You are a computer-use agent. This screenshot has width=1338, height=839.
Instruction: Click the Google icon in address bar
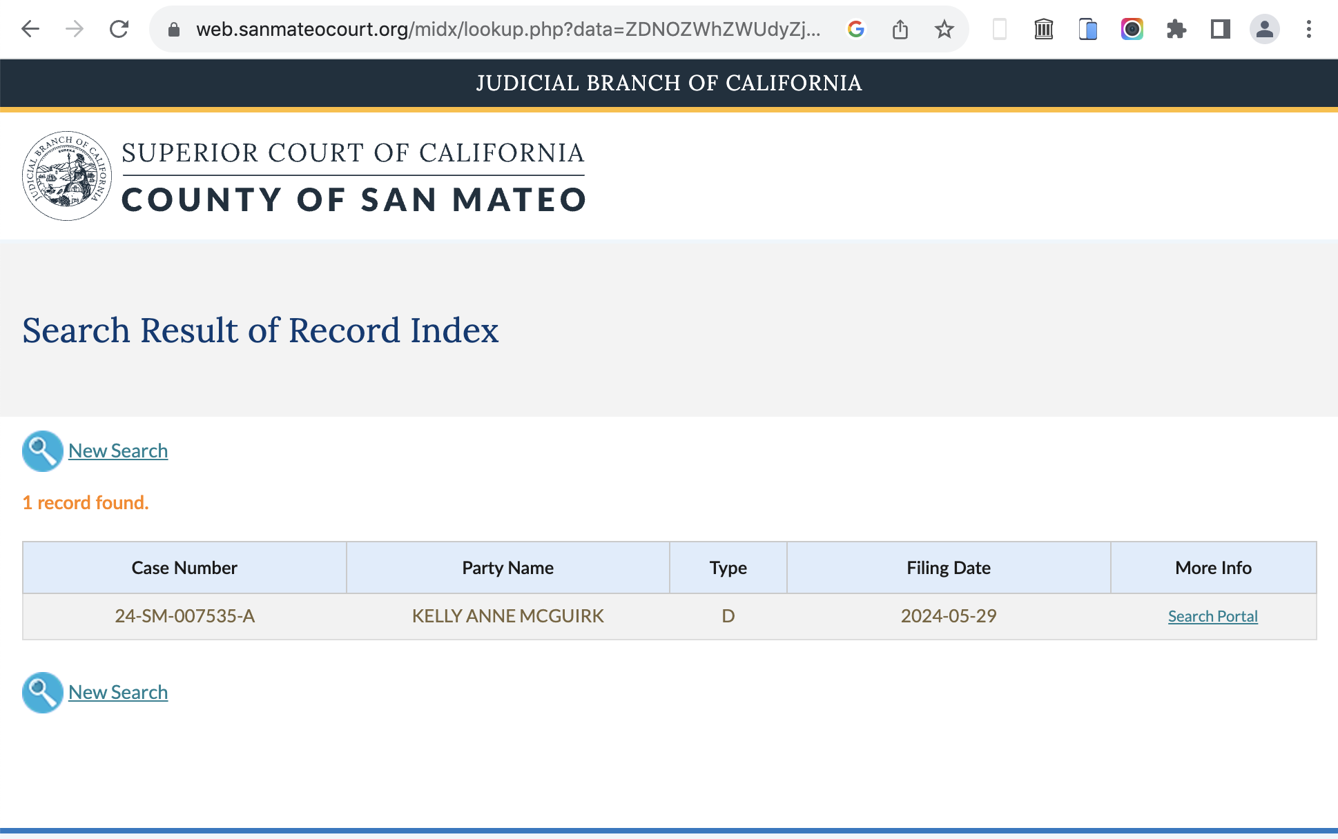[x=856, y=29]
